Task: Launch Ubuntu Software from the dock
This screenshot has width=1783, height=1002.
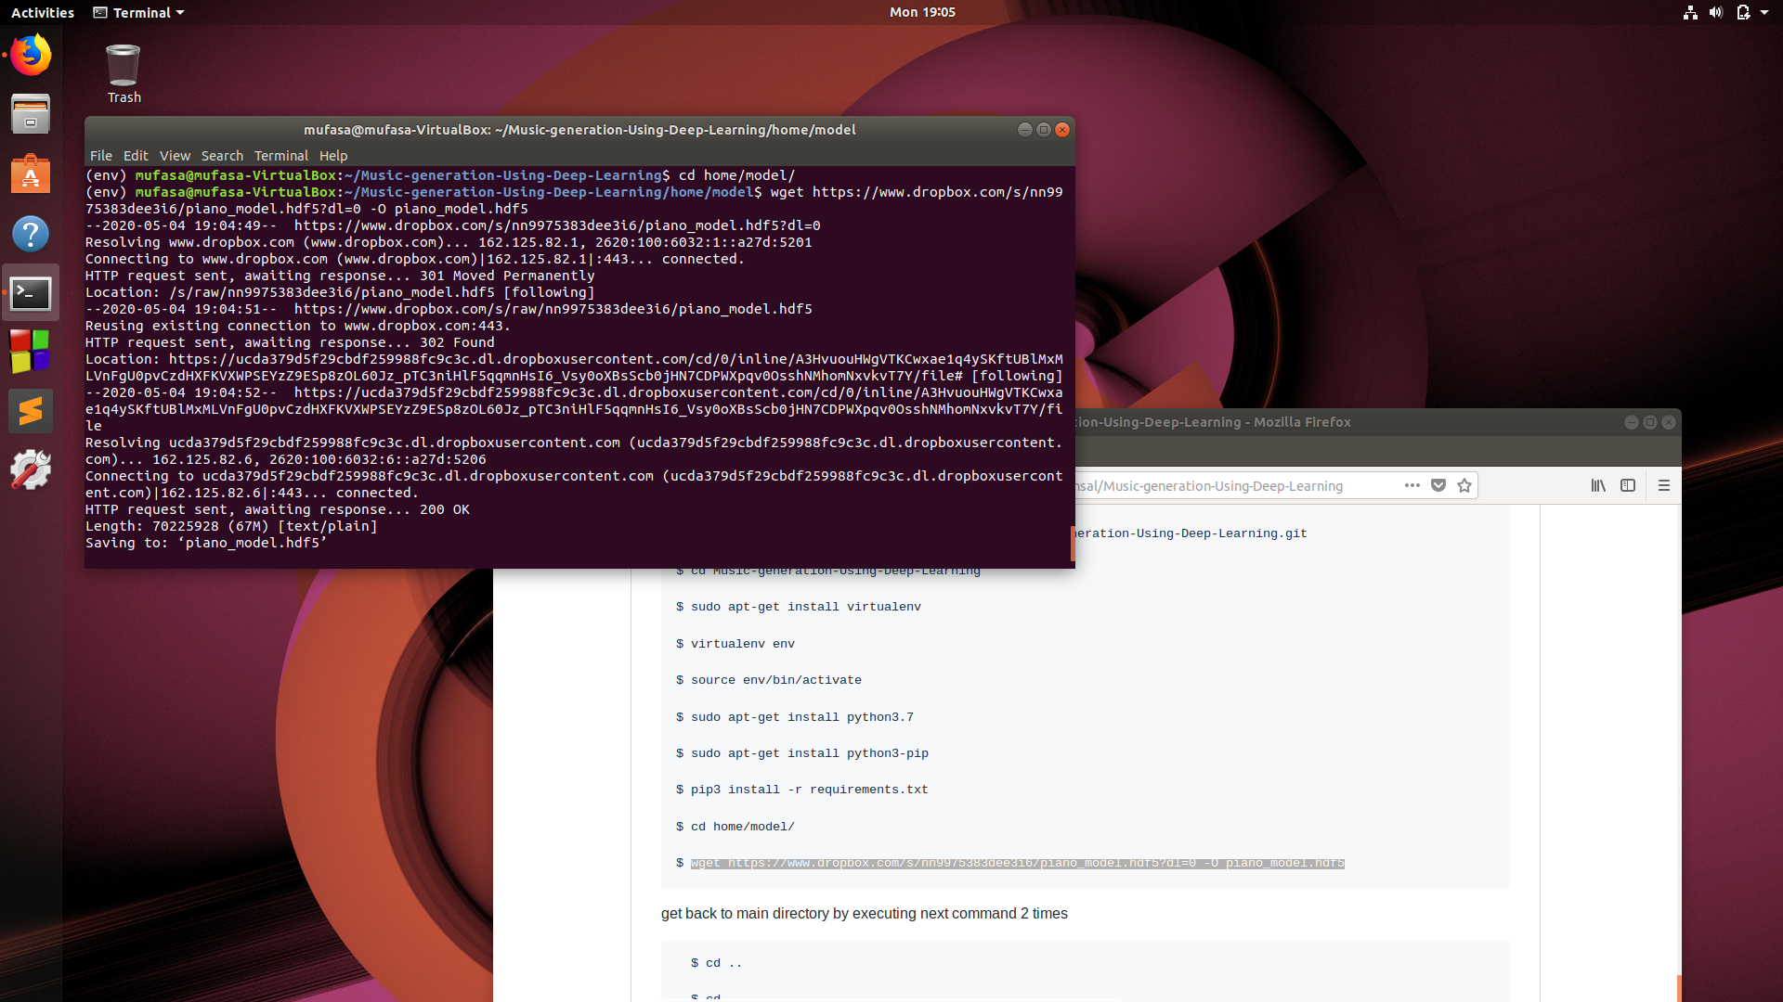Action: pos(31,174)
